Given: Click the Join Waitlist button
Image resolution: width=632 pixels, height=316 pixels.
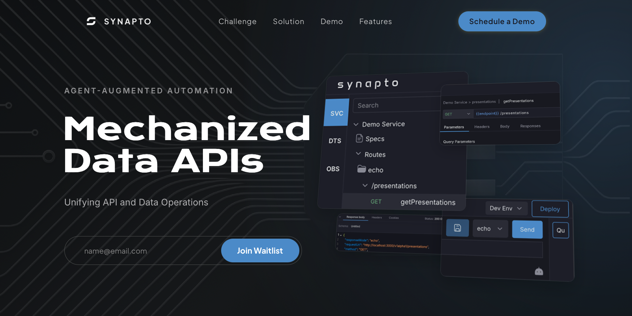Looking at the screenshot, I should [260, 251].
